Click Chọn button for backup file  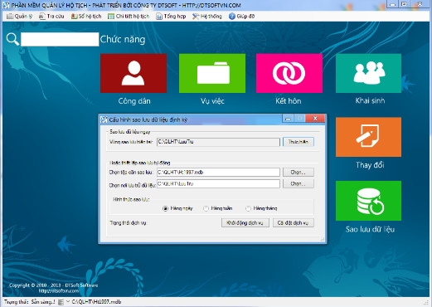pos(299,173)
